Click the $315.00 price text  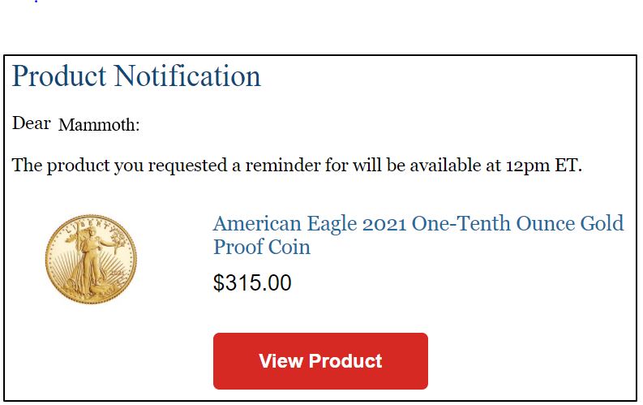(252, 283)
